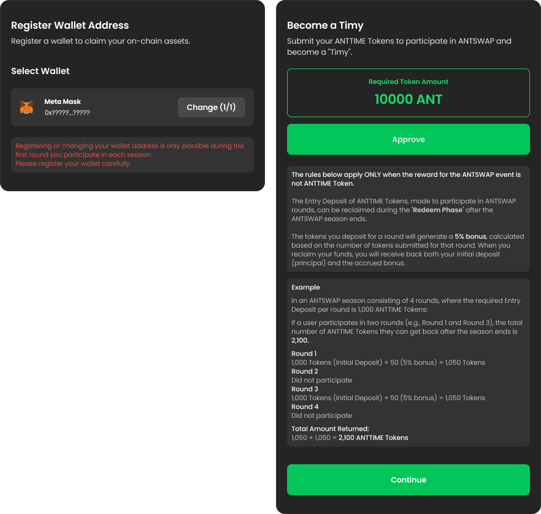Viewport: 541px width, 514px height.
Task: Select the Meta Mask wallet name
Action: click(62, 102)
